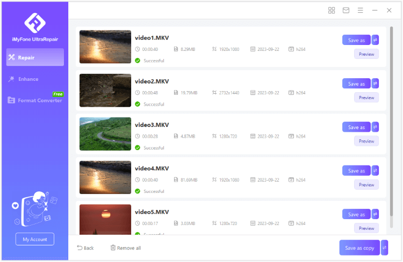Click the 2732x1440 resolution value
Viewport: 403px width, 262px height.
[229, 93]
